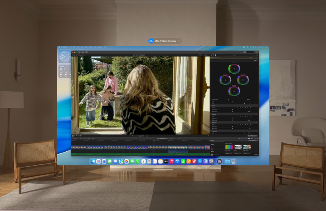Open the Photos app in the dock
Viewport: 326px width, 211px height.
126,161
